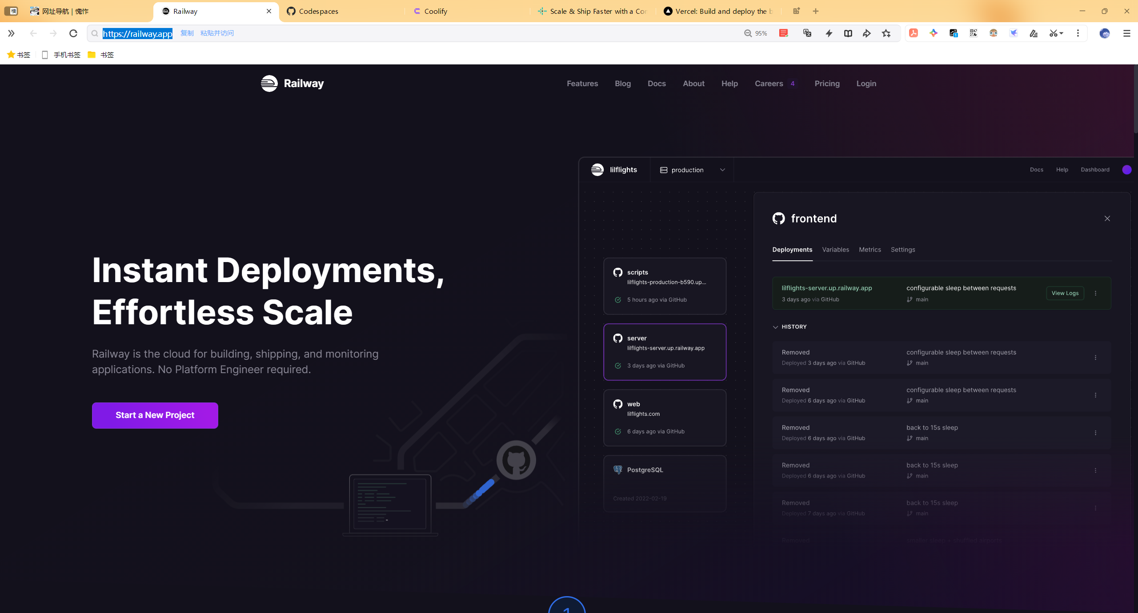Click red note extension icon in address bar

[784, 33]
